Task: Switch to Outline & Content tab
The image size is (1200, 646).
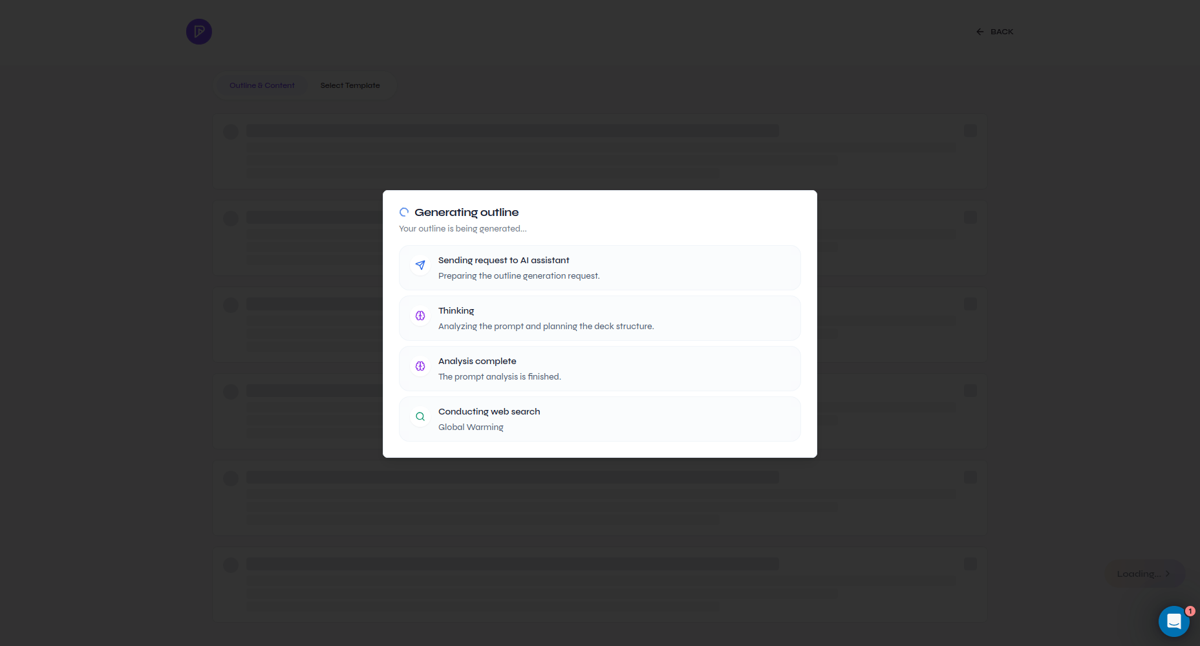Action: [x=262, y=85]
